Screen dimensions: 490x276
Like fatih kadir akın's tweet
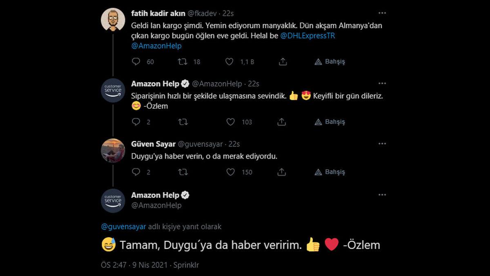229,62
